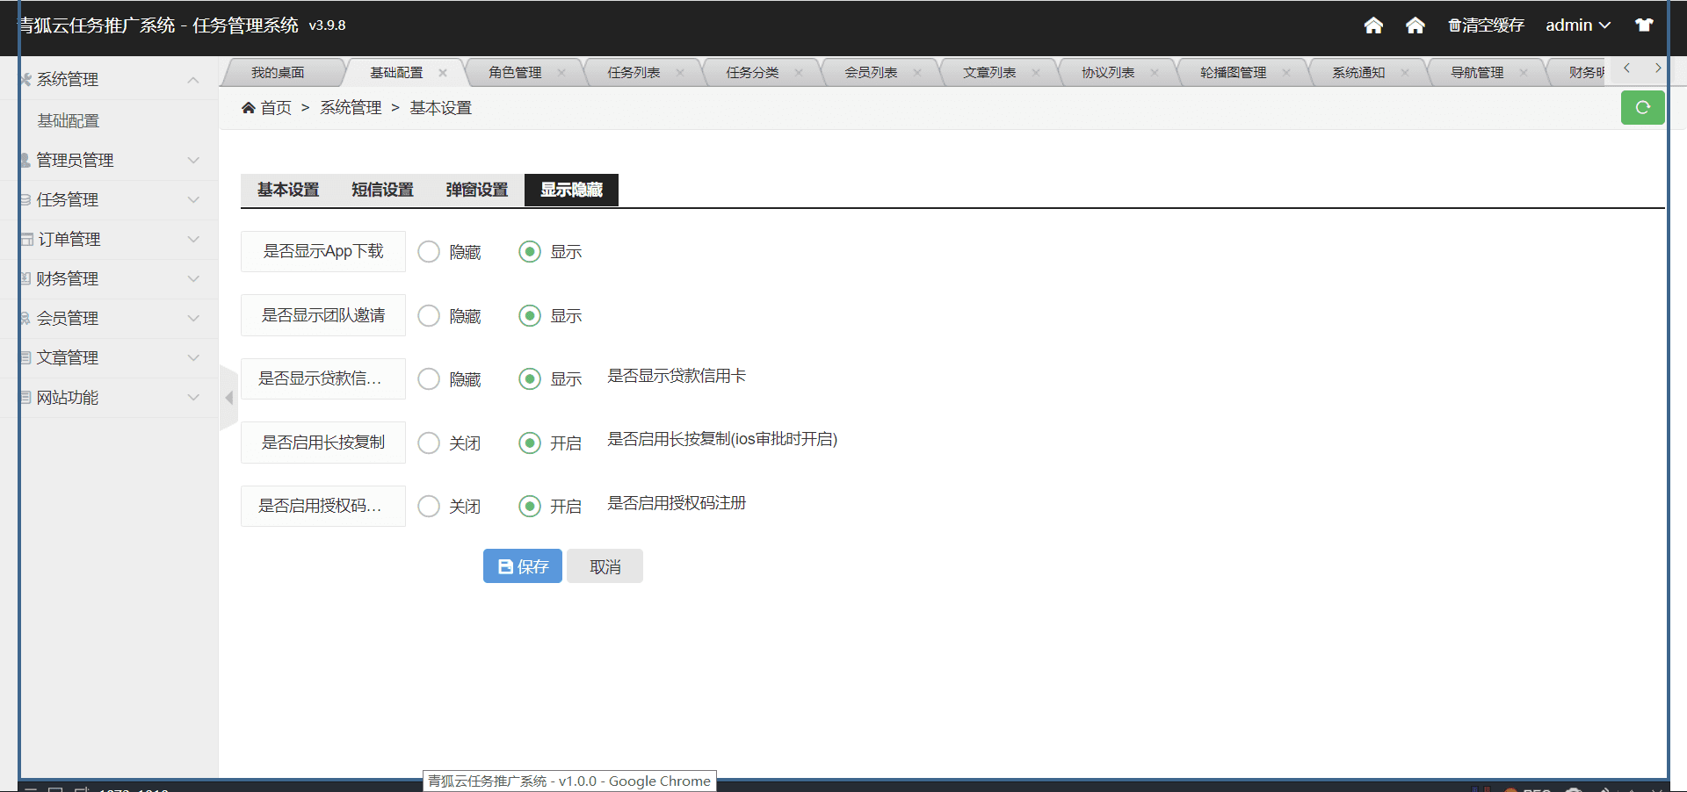The height and width of the screenshot is (792, 1687).
Task: Click the blue 保存 button
Action: click(522, 566)
